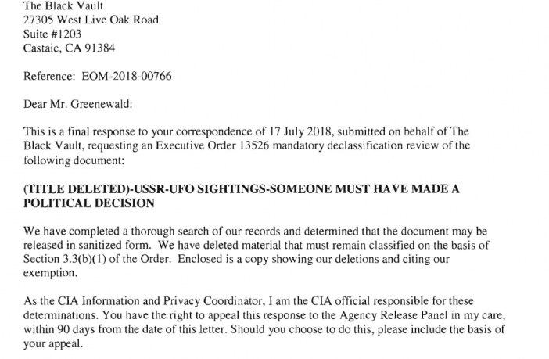Click the word Reference label
Viewport: 549px width, 359px height.
tap(49, 76)
